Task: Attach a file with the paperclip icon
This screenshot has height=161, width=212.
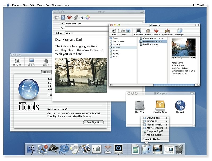Action: [x=76, y=17]
